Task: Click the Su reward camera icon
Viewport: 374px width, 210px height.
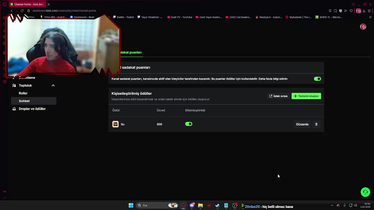Action: [115, 124]
